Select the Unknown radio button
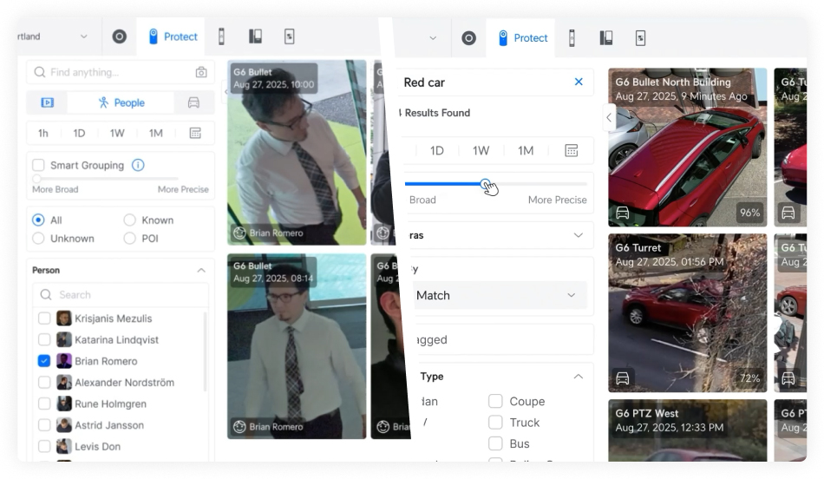This screenshot has width=824, height=479. click(x=38, y=239)
